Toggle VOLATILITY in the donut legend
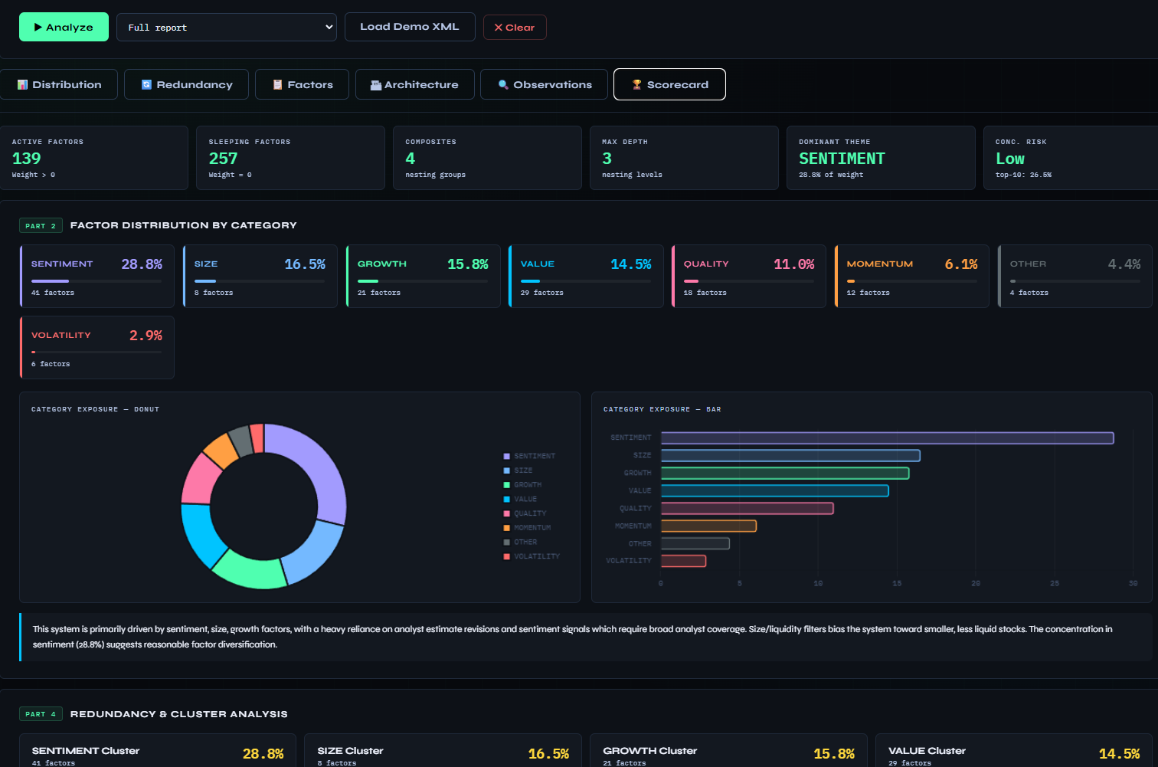Viewport: 1158px width, 767px height. tap(536, 556)
